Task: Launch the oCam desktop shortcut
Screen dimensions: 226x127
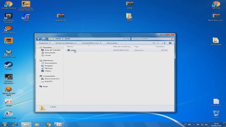Action: point(8,103)
